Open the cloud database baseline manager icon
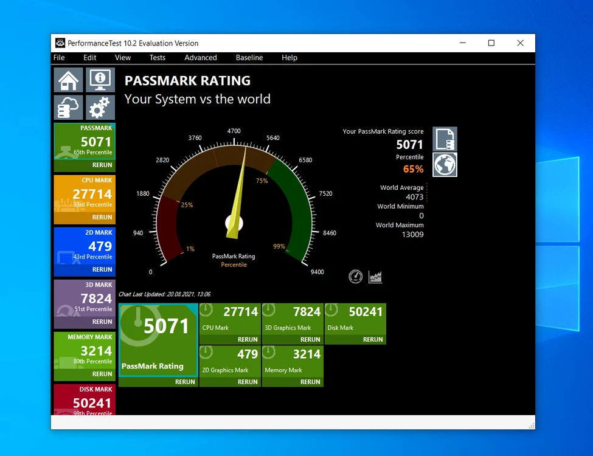This screenshot has height=456, width=593. [69, 108]
